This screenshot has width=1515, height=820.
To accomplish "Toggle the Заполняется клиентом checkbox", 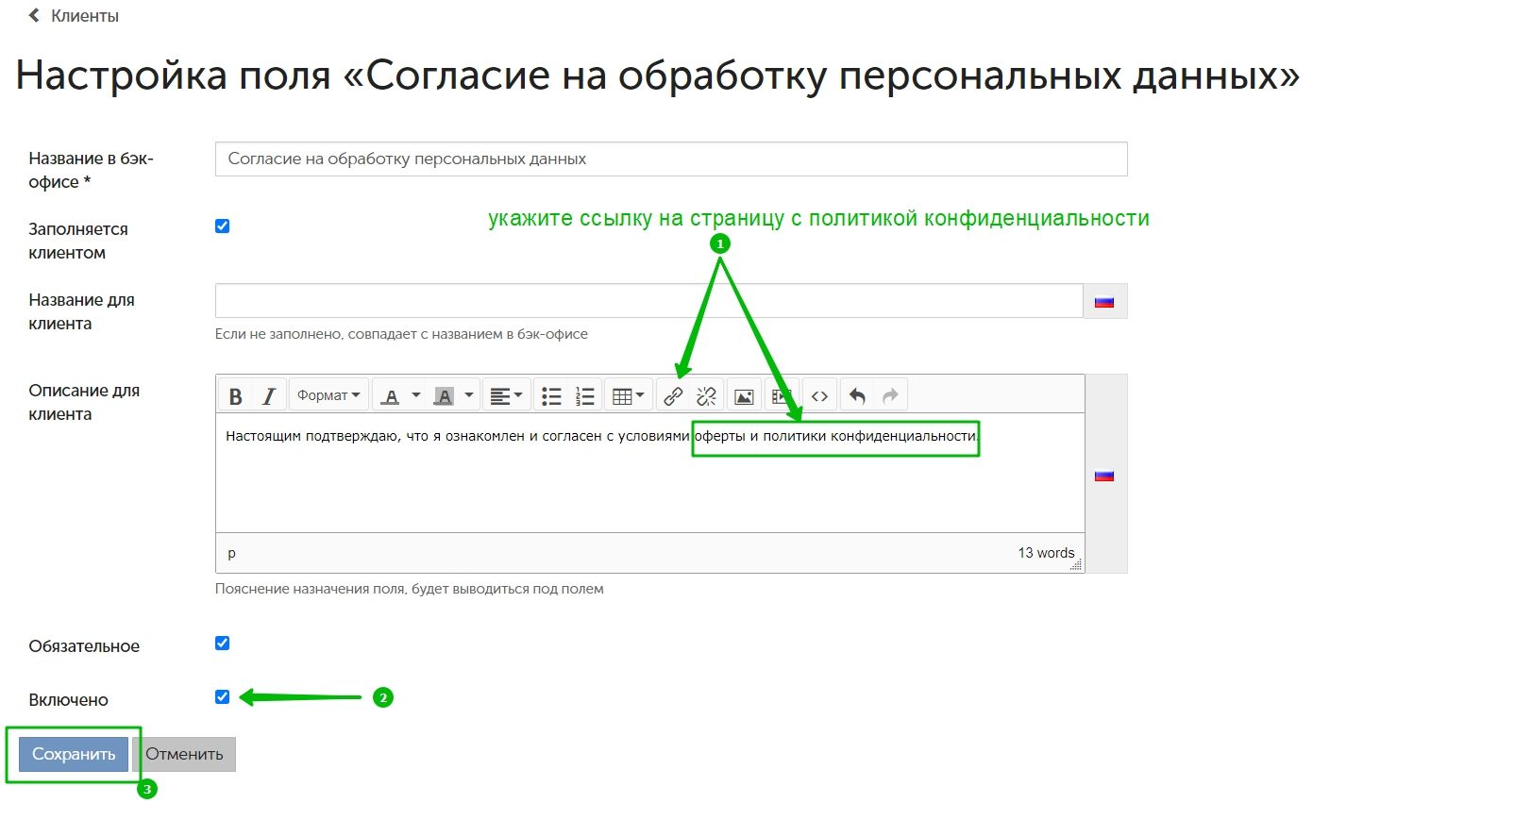I will (223, 226).
